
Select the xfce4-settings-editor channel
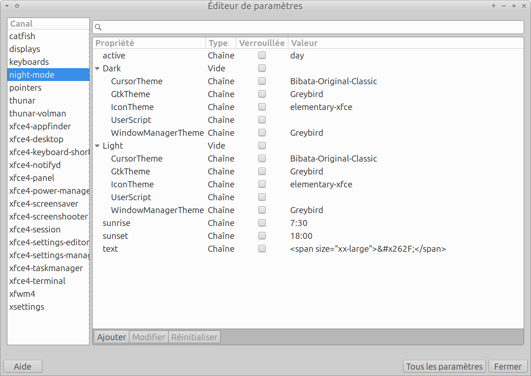point(48,243)
